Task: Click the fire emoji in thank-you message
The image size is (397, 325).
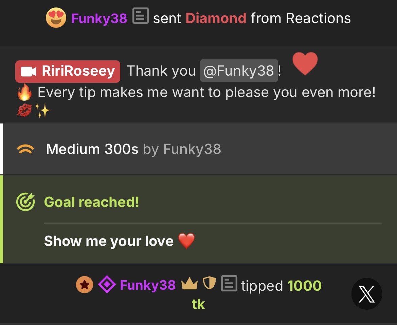Action: pos(24,92)
